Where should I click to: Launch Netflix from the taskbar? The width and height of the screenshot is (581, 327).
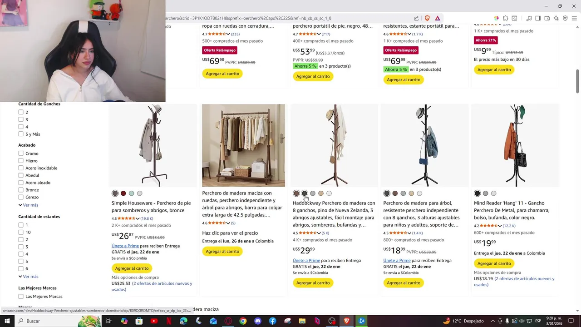[x=169, y=321]
